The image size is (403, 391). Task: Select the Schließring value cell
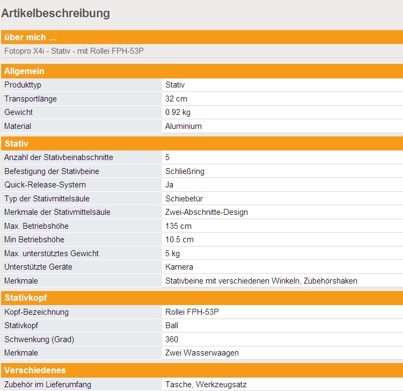tap(185, 171)
